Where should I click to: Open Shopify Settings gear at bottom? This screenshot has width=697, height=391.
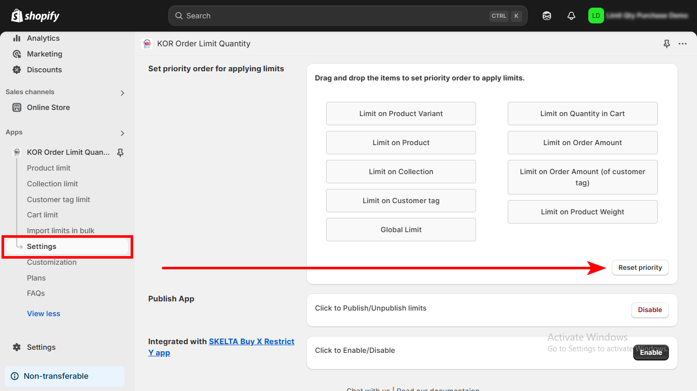click(41, 347)
